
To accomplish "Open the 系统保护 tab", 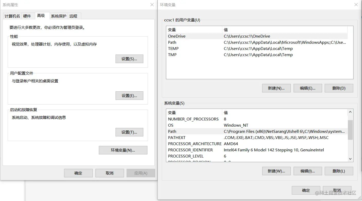I will [x=58, y=16].
